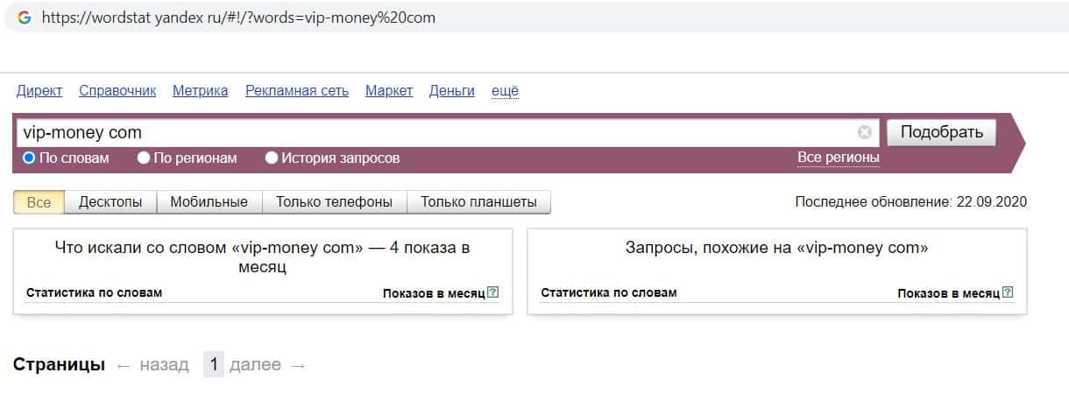The width and height of the screenshot is (1069, 401).
Task: Click the "далее" next page link
Action: click(255, 365)
